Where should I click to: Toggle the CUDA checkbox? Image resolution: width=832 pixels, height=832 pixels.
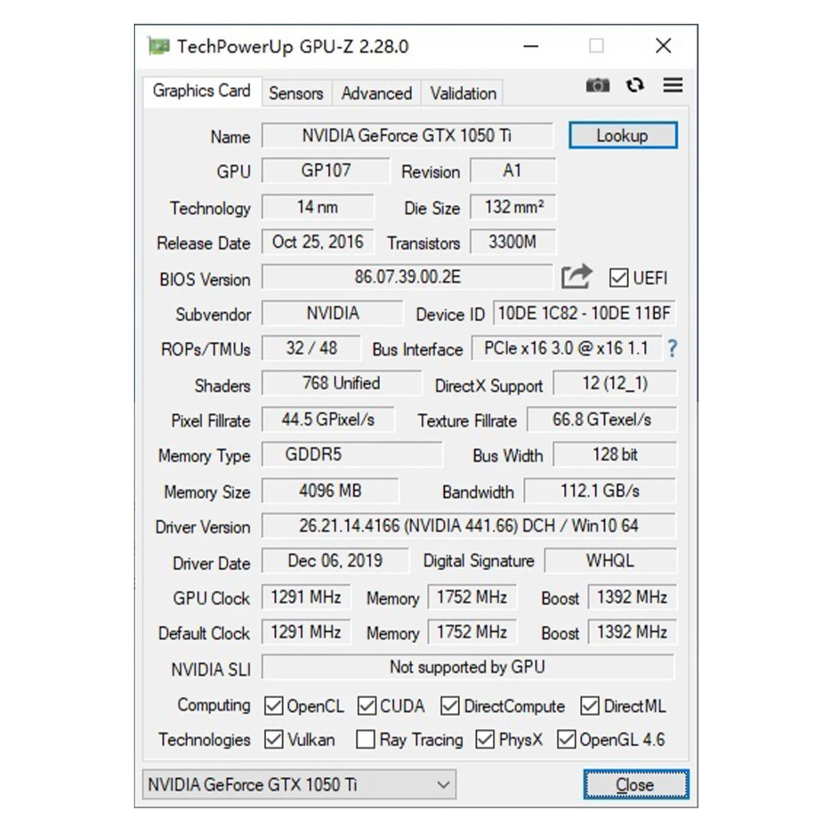pos(367,706)
